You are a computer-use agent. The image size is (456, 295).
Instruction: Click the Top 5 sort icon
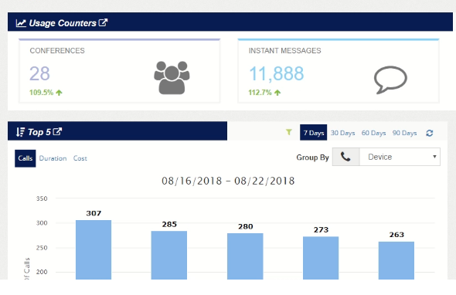click(20, 132)
